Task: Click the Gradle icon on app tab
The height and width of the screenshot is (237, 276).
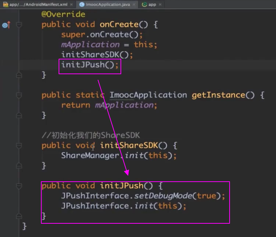Action: [x=144, y=4]
